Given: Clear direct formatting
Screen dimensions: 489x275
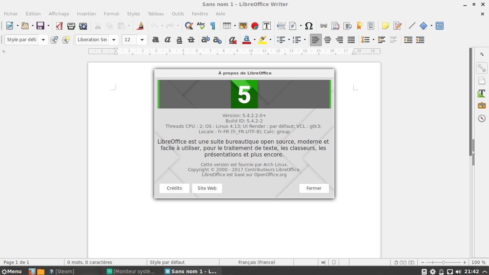Looking at the screenshot, I should point(233,40).
